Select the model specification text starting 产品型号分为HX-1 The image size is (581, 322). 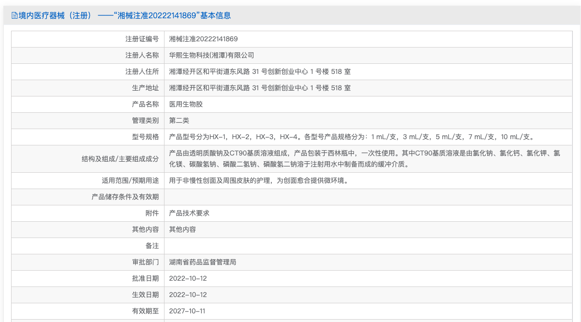coord(352,137)
